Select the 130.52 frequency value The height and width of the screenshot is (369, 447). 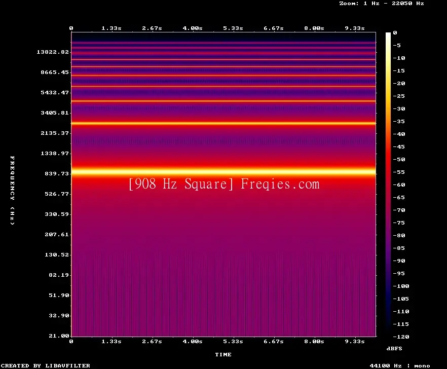pyautogui.click(x=57, y=254)
